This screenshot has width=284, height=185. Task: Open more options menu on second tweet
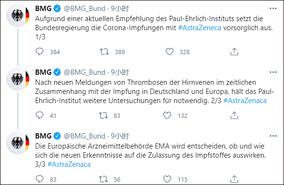point(273,72)
